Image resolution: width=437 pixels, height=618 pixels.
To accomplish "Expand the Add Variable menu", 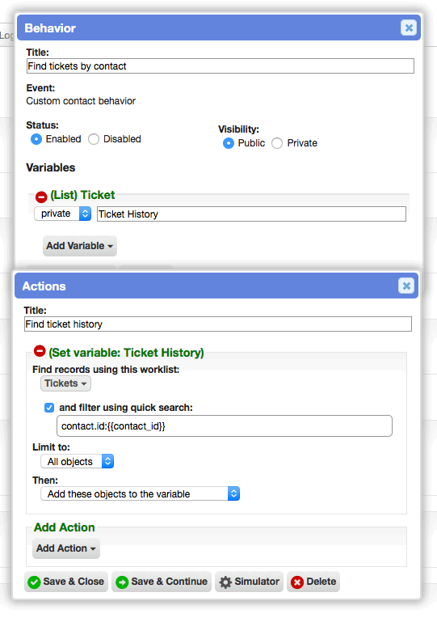I will point(80,246).
